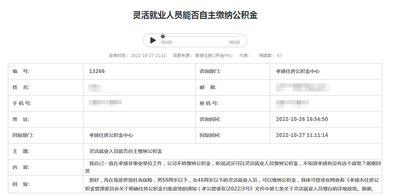
Task: Click the total duration on audio player's right
Action: [234, 42]
